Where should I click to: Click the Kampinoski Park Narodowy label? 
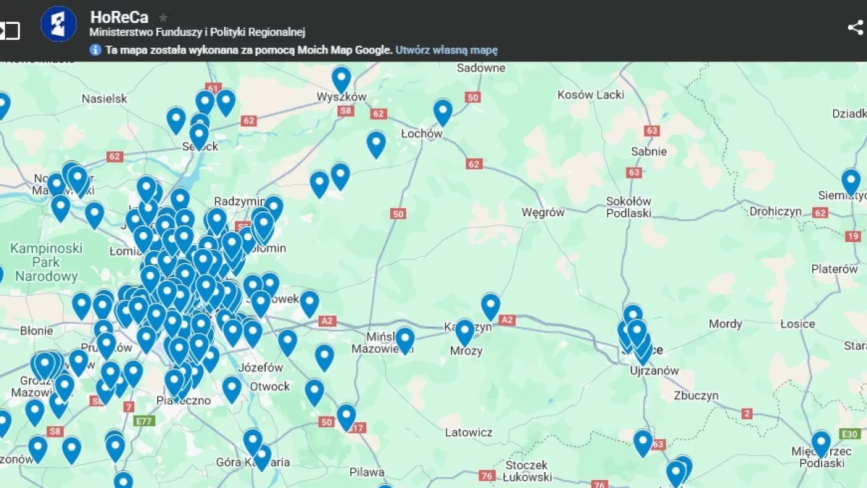coord(46,262)
